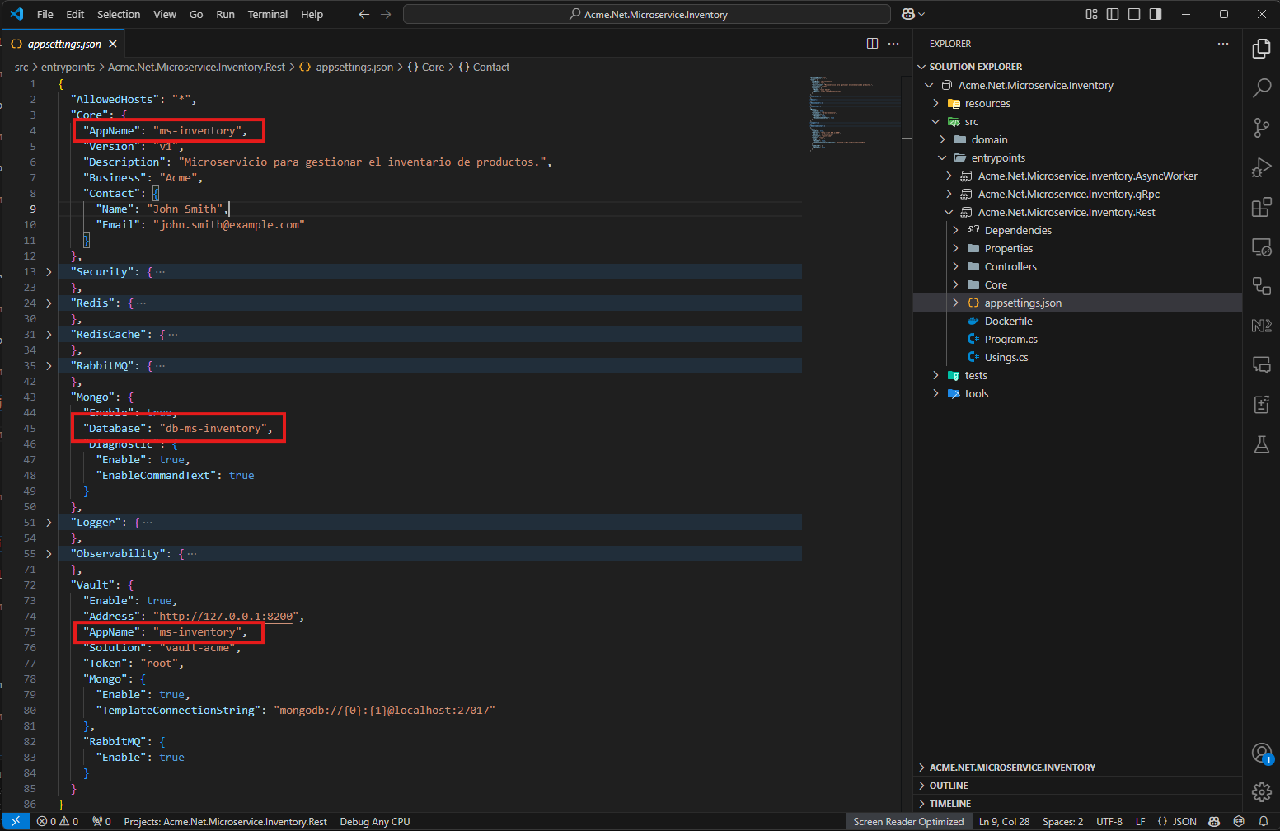The width and height of the screenshot is (1280, 831).
Task: Open the Testing flask icon
Action: [x=1261, y=444]
